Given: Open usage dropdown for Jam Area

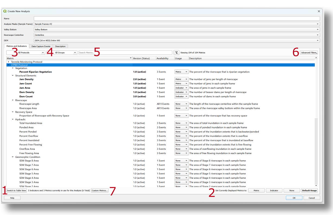Looking at the screenshot, I should (x=181, y=88).
